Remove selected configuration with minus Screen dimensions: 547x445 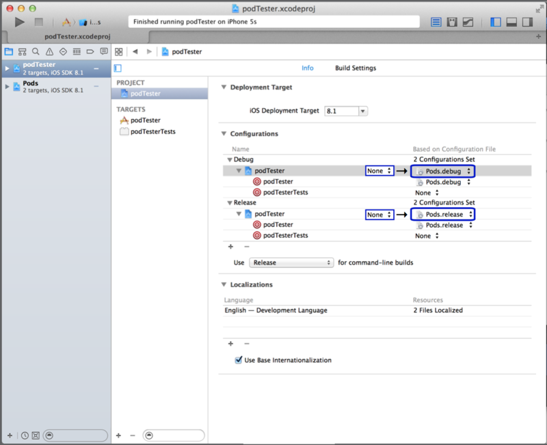(247, 247)
